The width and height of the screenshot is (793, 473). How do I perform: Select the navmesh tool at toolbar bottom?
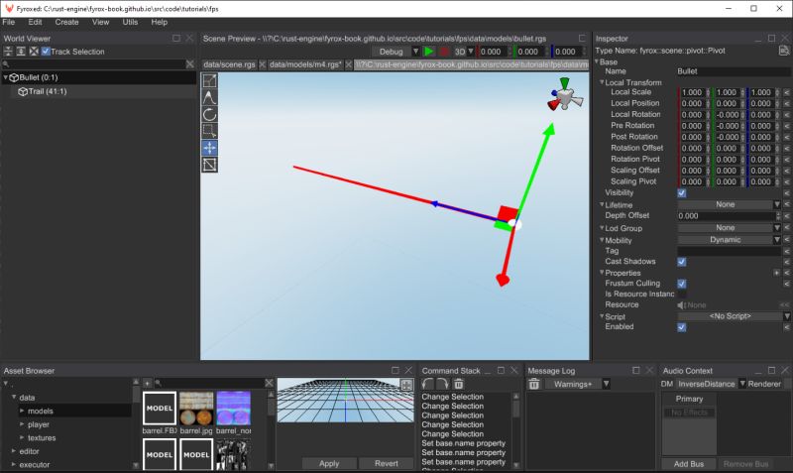pos(209,165)
